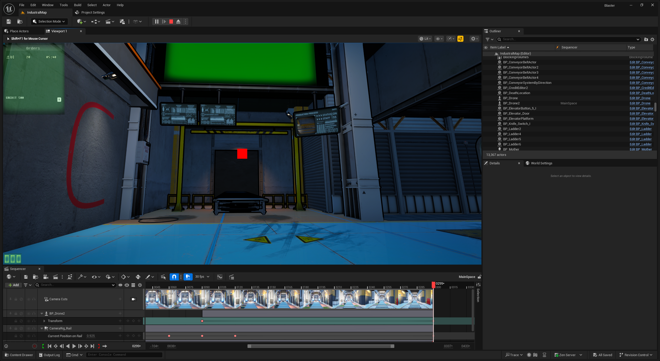Viewport: 660px width, 361px height.
Task: Pause the play-in-editor session
Action: tap(157, 22)
